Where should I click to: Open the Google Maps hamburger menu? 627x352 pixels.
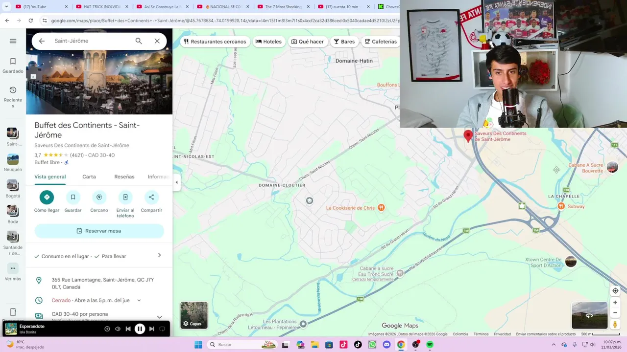click(x=13, y=41)
